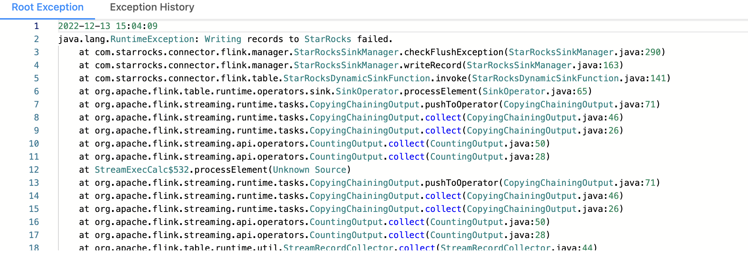Select the Root Exception tab
The height and width of the screenshot is (254, 748).
click(x=48, y=8)
